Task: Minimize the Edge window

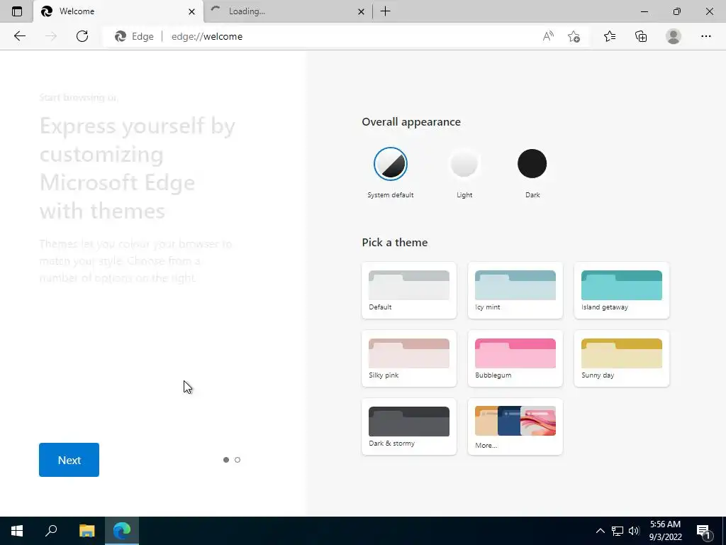Action: 644,11
